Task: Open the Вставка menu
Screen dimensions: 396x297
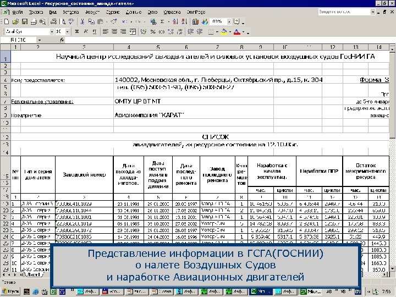Action: (70, 12)
